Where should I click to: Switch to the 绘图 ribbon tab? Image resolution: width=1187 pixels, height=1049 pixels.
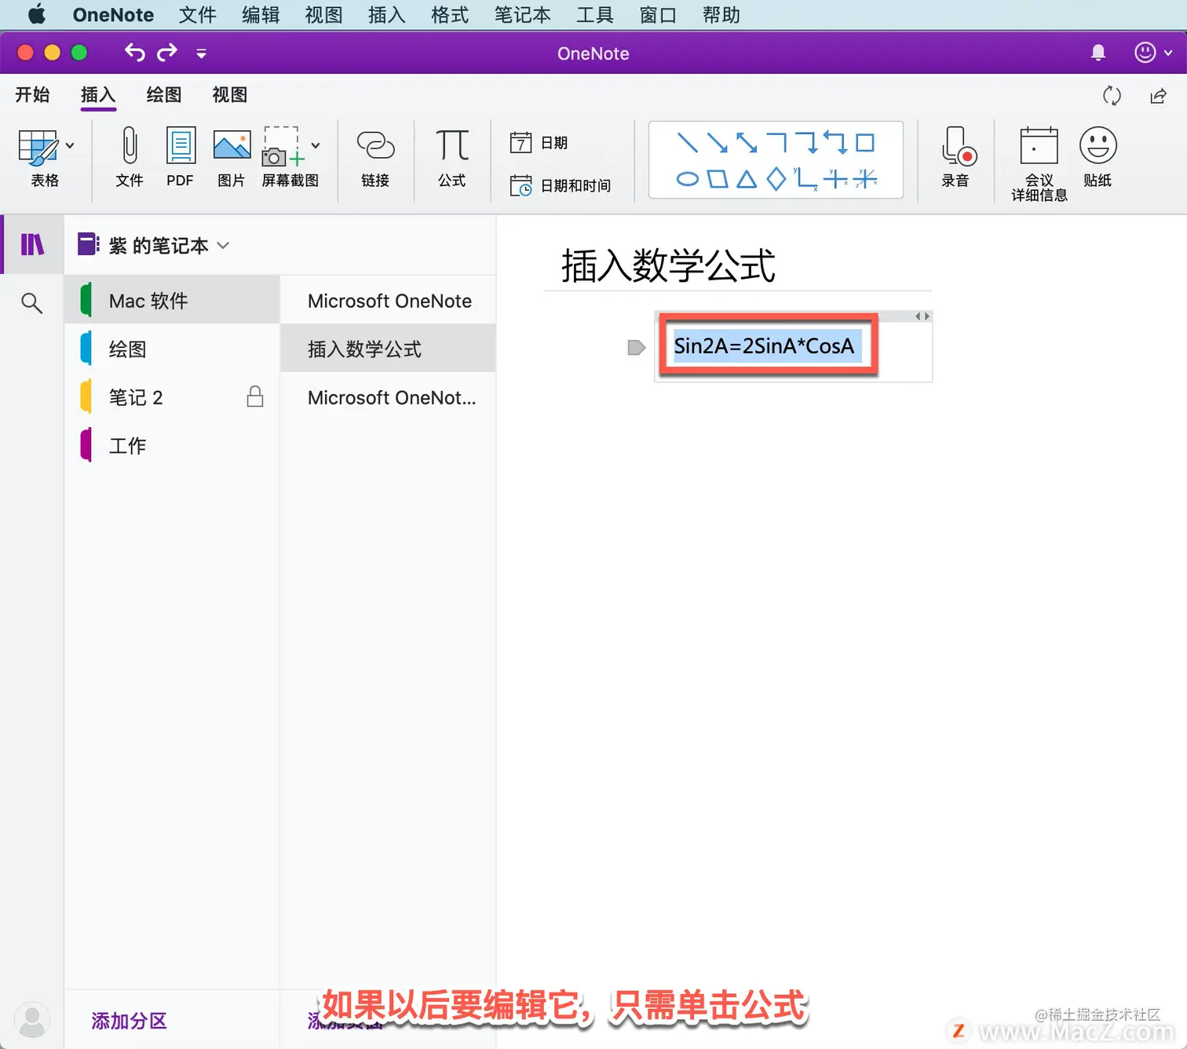click(164, 95)
